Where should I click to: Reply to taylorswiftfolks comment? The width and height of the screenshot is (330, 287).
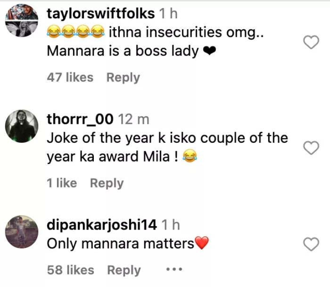click(x=123, y=77)
